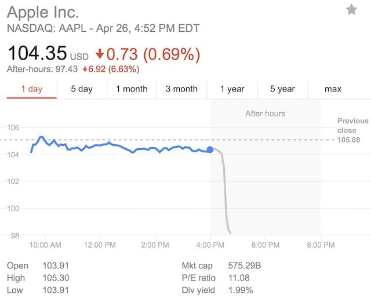Open the 1 month chart view
The width and height of the screenshot is (371, 302).
point(132,89)
